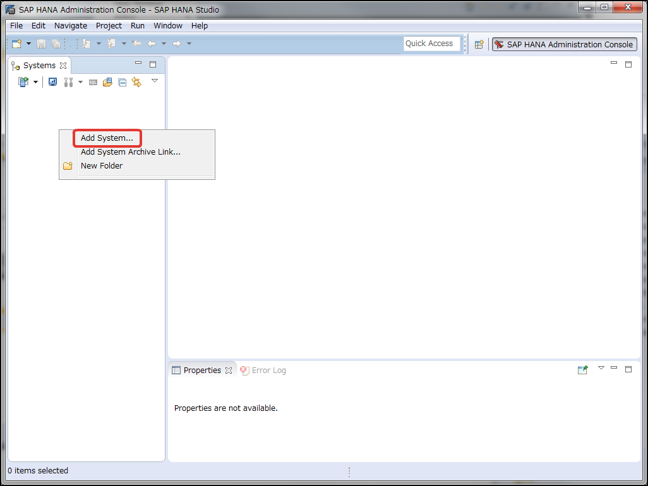648x486 pixels.
Task: Open the Navigate menu
Action: point(71,26)
